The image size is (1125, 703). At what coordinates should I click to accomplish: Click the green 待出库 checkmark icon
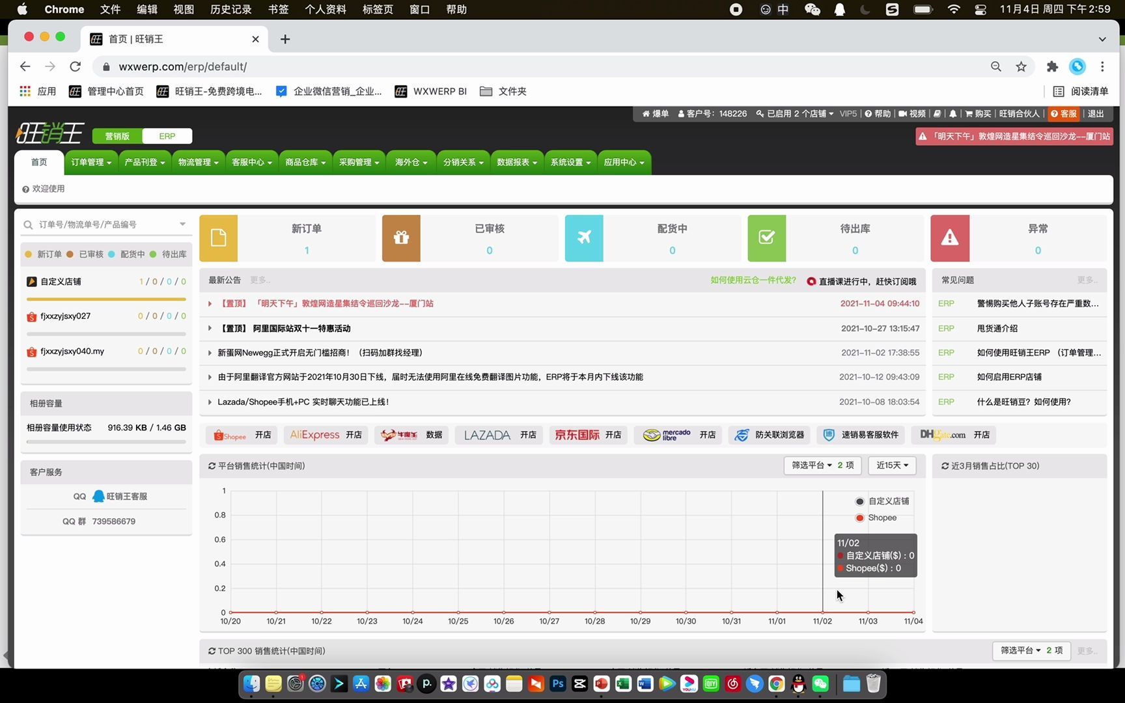pos(767,238)
